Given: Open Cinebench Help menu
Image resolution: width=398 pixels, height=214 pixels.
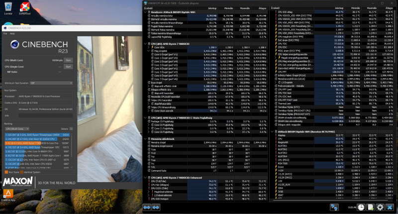Looking at the screenshot, I should point(12,33).
